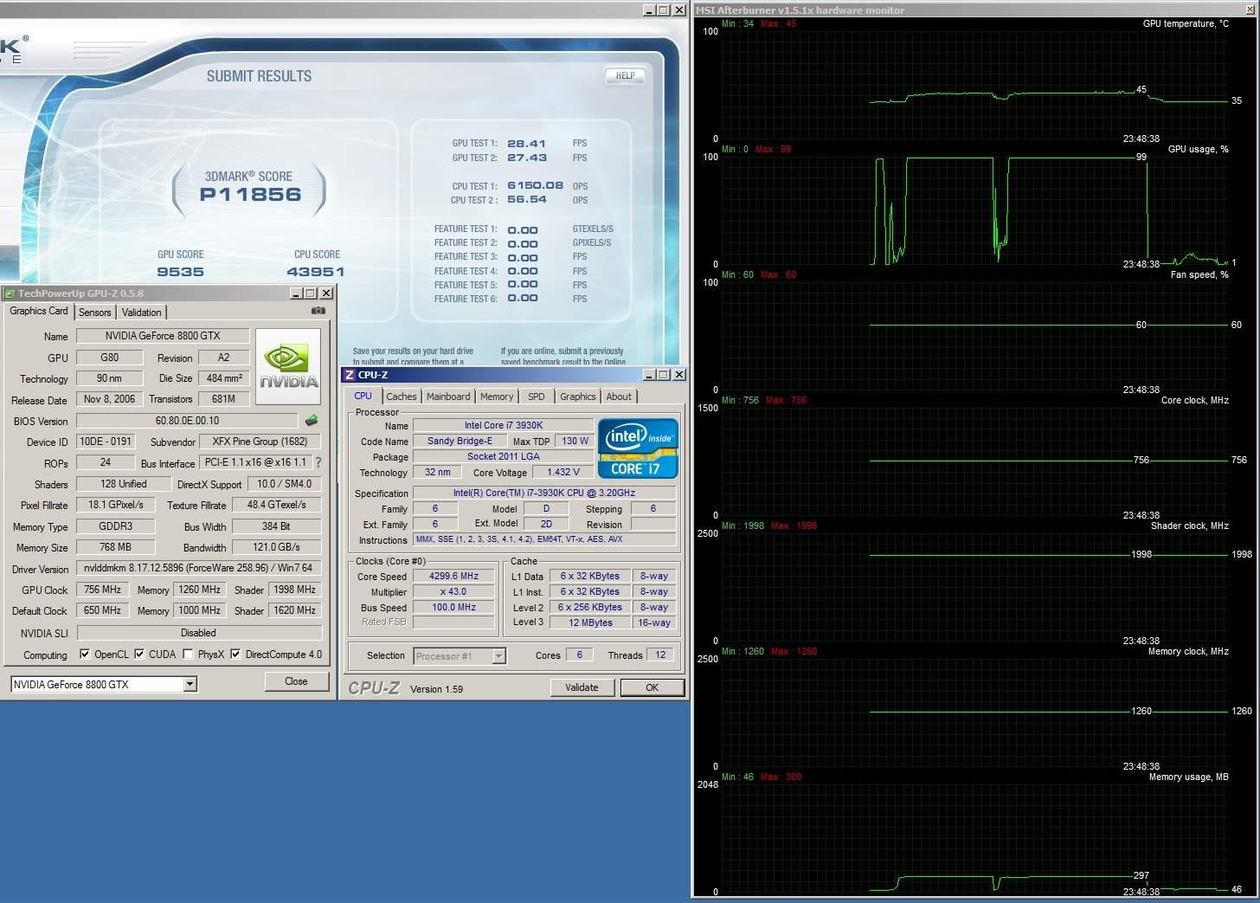Click the Package value Socket 2011 LGA

pos(504,456)
